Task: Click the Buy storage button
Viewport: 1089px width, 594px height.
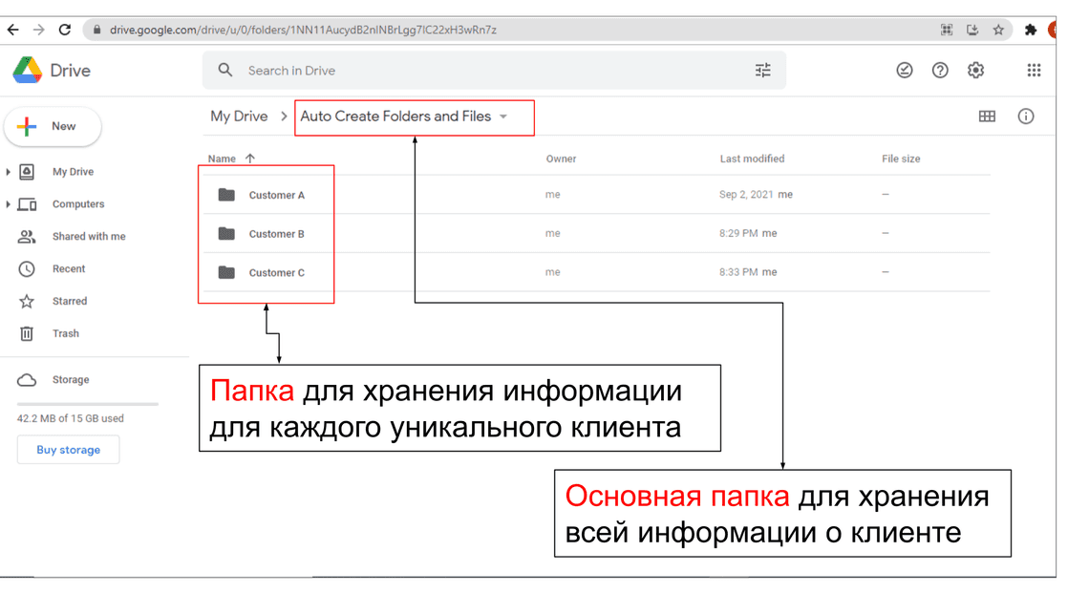Action: [x=68, y=450]
